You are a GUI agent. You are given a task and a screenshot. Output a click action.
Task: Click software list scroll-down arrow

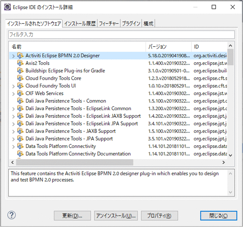pyautogui.click(x=231, y=155)
